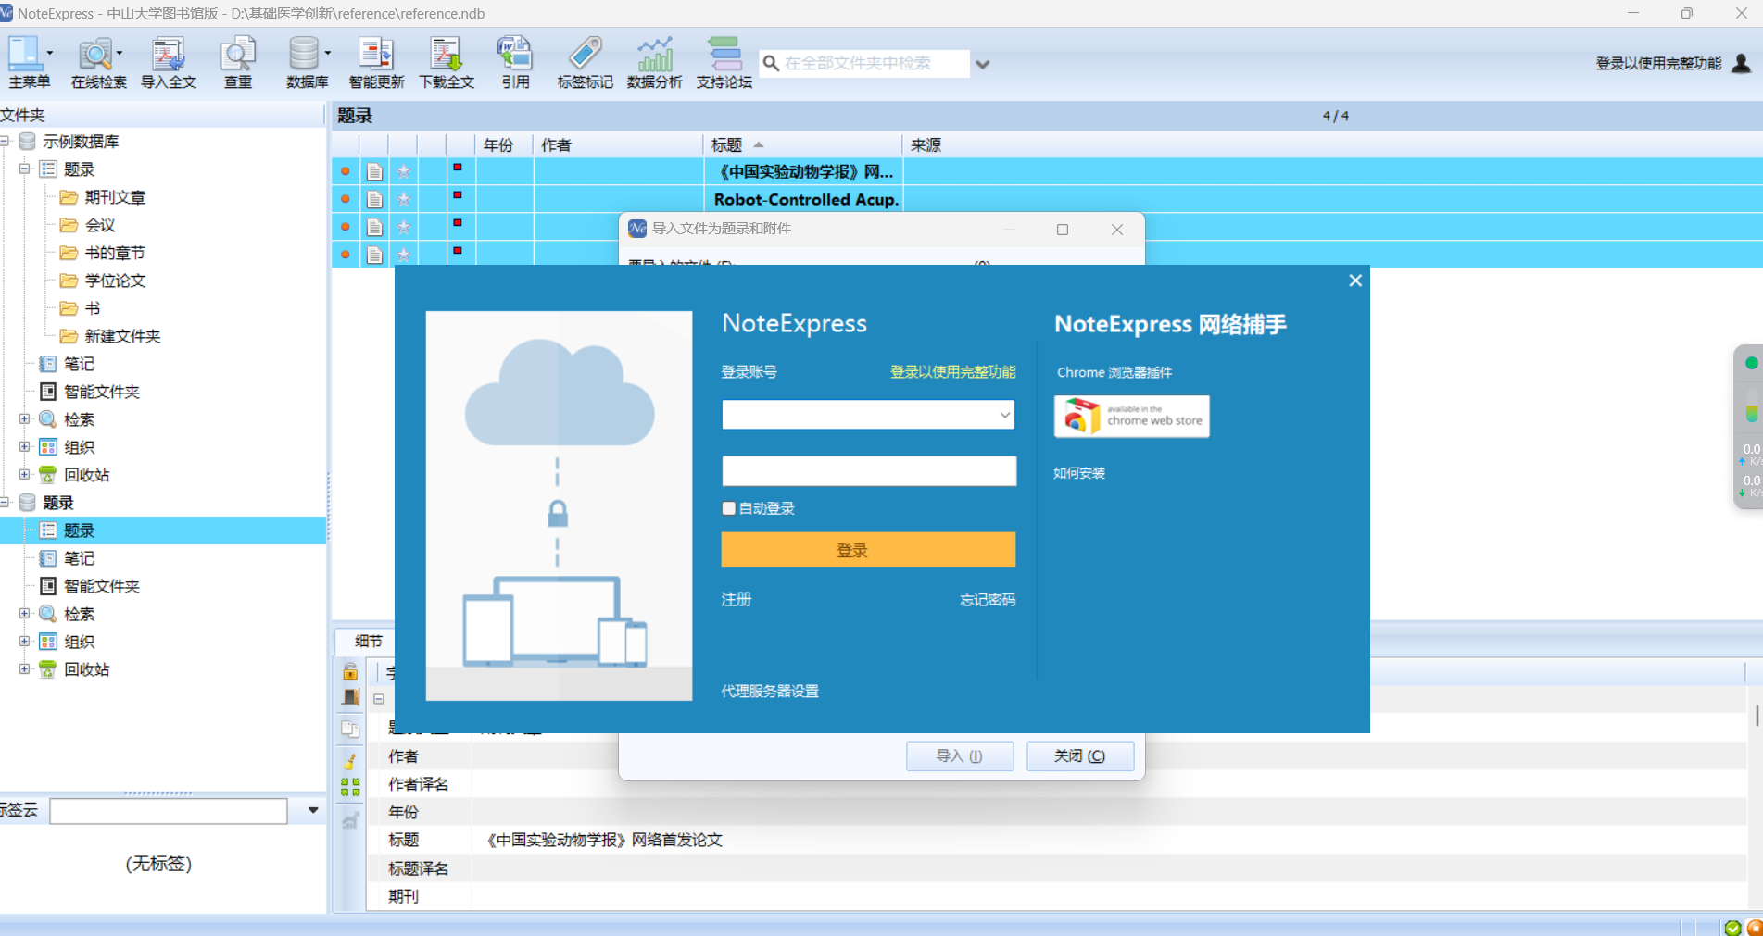Click the password input field

pos(868,470)
